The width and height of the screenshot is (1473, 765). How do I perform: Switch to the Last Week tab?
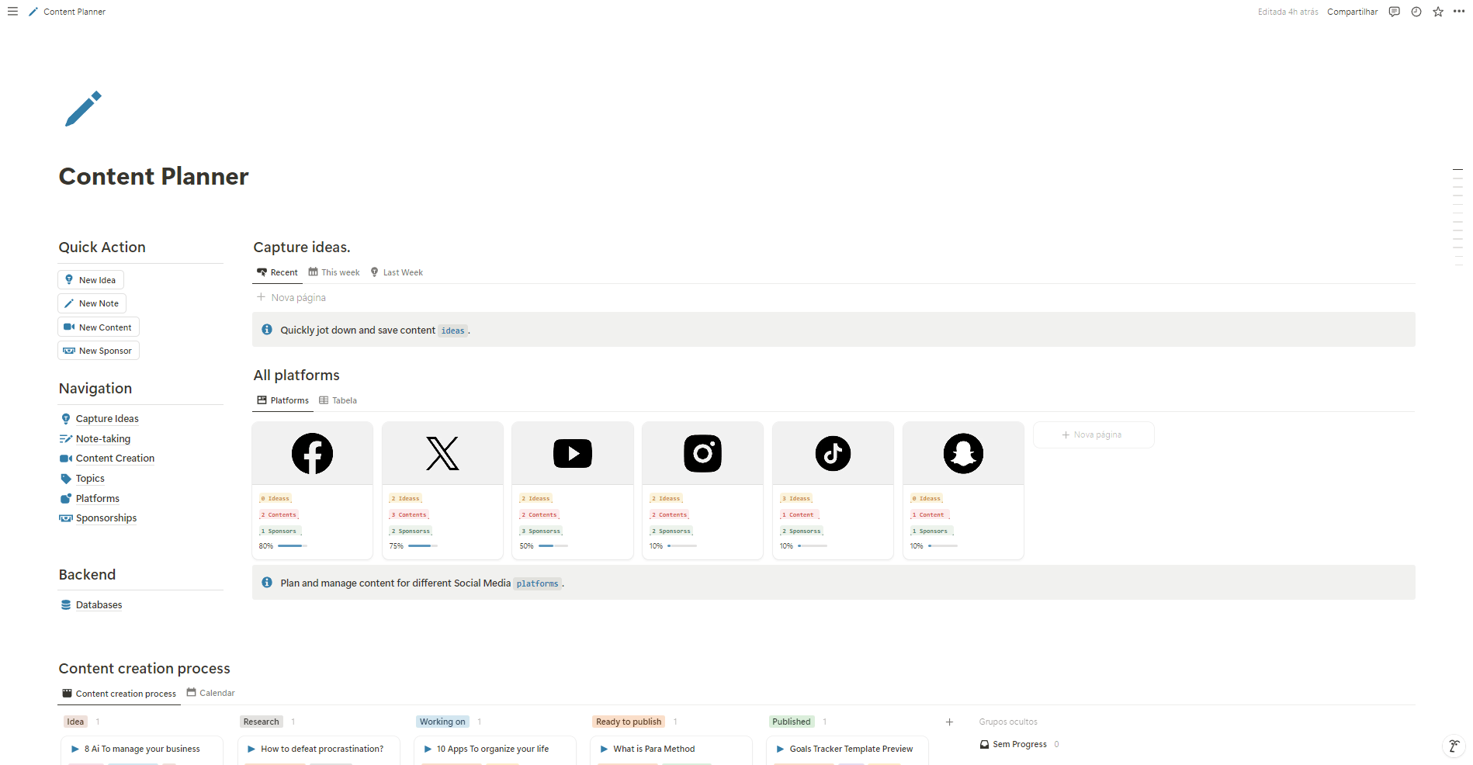click(396, 272)
